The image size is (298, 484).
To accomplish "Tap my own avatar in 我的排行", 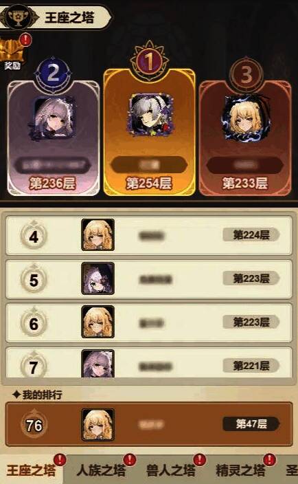I will (x=98, y=425).
